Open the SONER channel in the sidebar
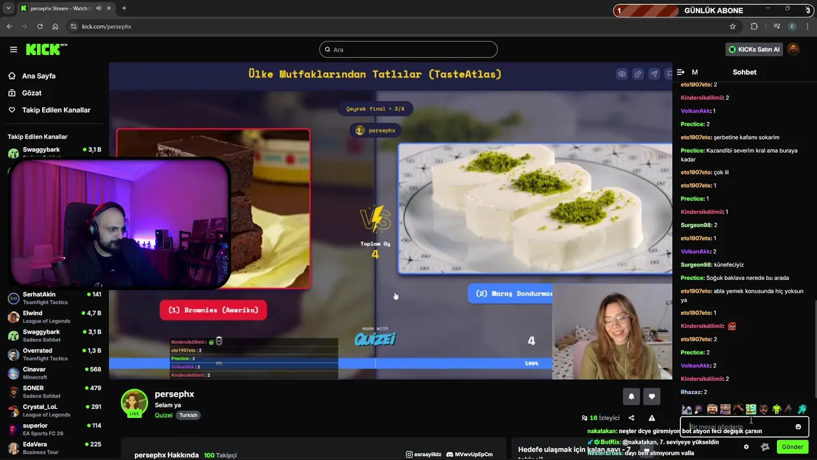 point(54,392)
